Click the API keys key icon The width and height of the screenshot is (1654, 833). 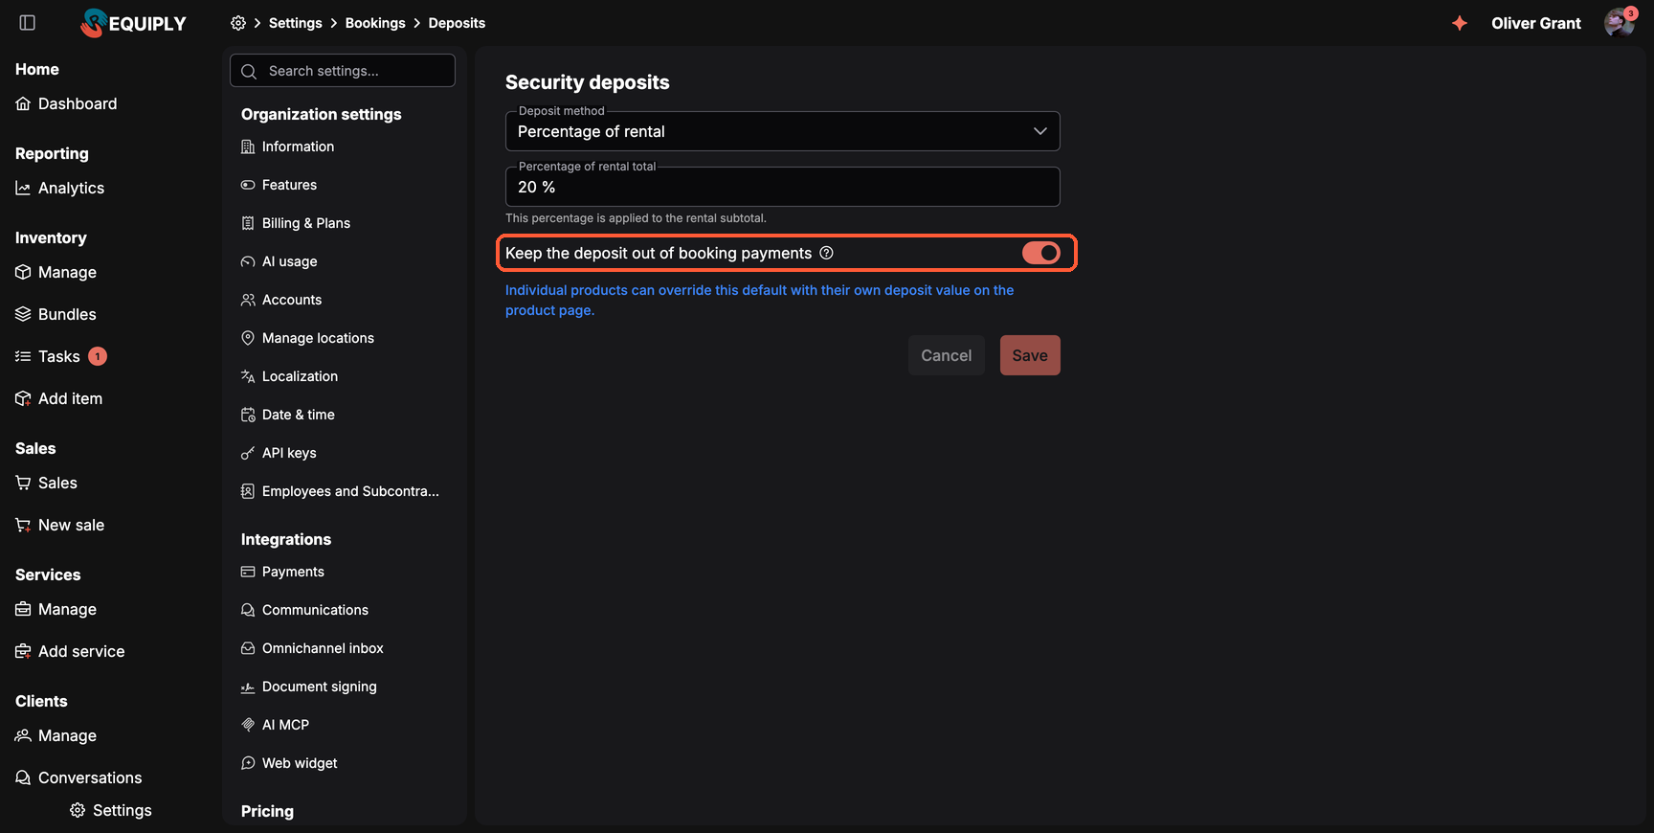click(x=248, y=453)
